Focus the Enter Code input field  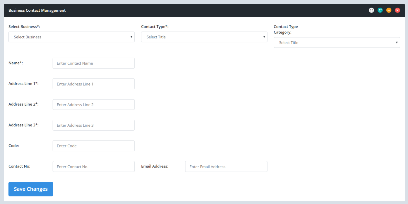click(x=93, y=146)
